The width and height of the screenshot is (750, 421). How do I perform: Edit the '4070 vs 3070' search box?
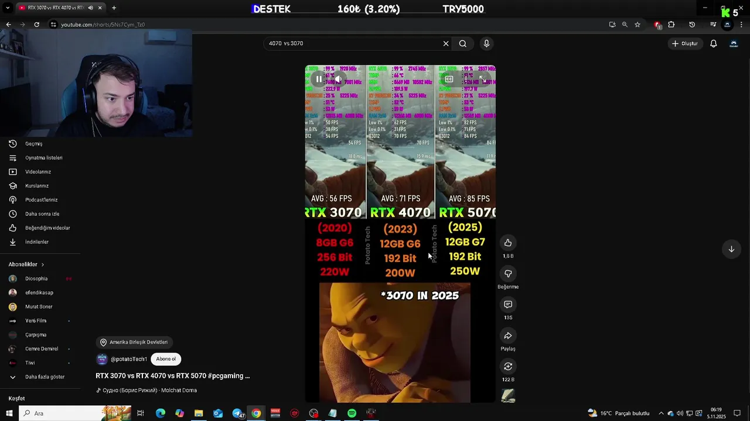(x=352, y=43)
